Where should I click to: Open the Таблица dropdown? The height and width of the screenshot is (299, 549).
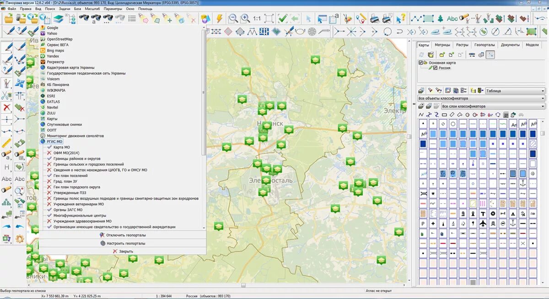515,90
